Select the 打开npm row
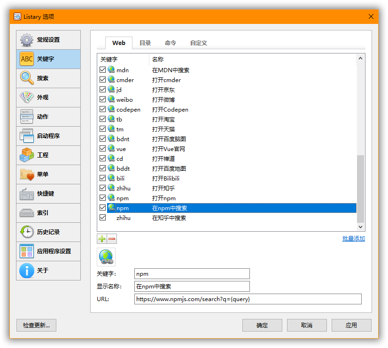The height and width of the screenshot is (348, 388). (228, 198)
